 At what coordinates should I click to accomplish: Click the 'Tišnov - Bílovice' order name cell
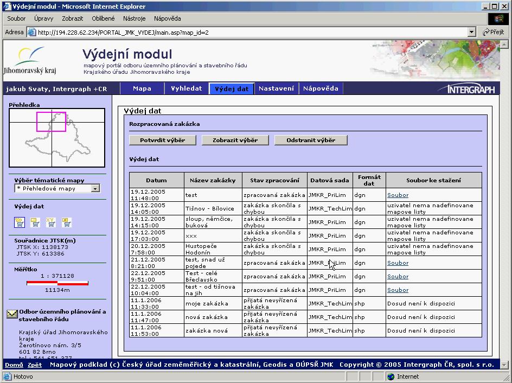pyautogui.click(x=213, y=208)
